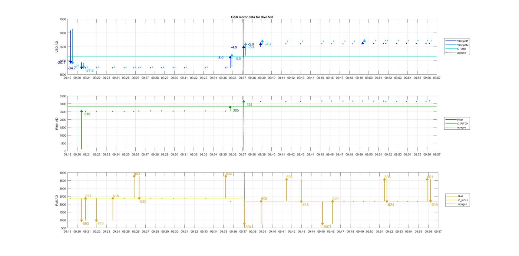Click the "601" roll data label

(x=430, y=177)
